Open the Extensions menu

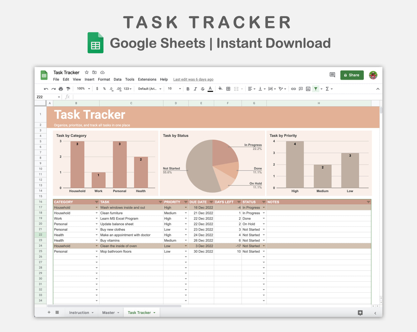click(147, 80)
